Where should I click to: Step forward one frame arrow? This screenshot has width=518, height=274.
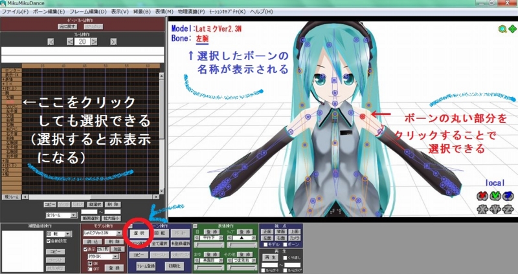(x=94, y=42)
